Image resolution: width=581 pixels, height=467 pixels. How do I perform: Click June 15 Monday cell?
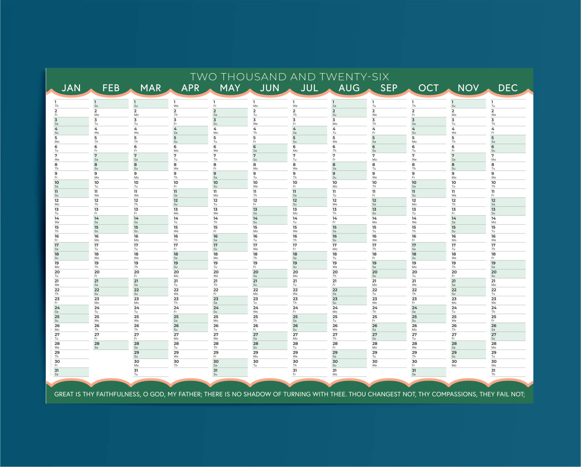[x=270, y=229]
